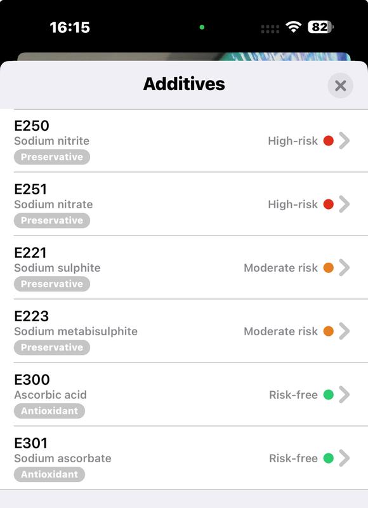Tap the green risk-free dot for E300
This screenshot has height=508, width=368.
328,395
